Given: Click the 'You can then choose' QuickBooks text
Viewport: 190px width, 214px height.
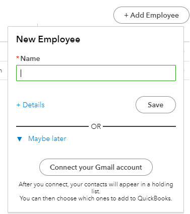Looking at the screenshot, I should click(x=96, y=198).
